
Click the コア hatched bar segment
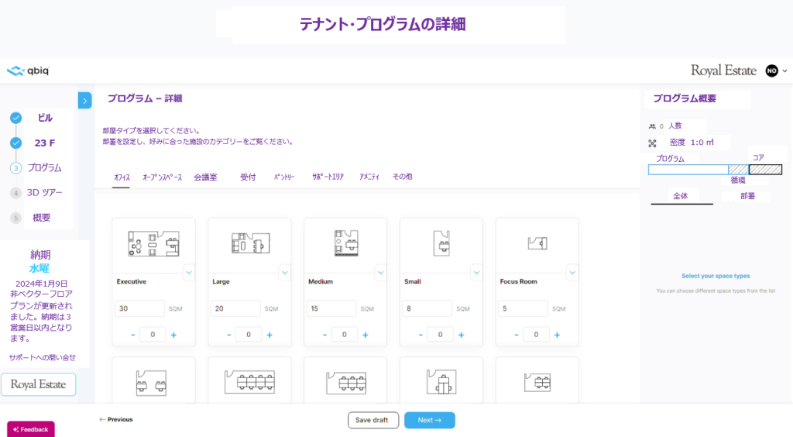tap(765, 170)
